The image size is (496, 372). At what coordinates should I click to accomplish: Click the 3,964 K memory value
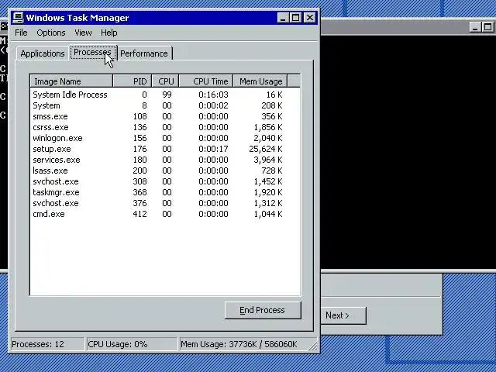[x=268, y=160]
